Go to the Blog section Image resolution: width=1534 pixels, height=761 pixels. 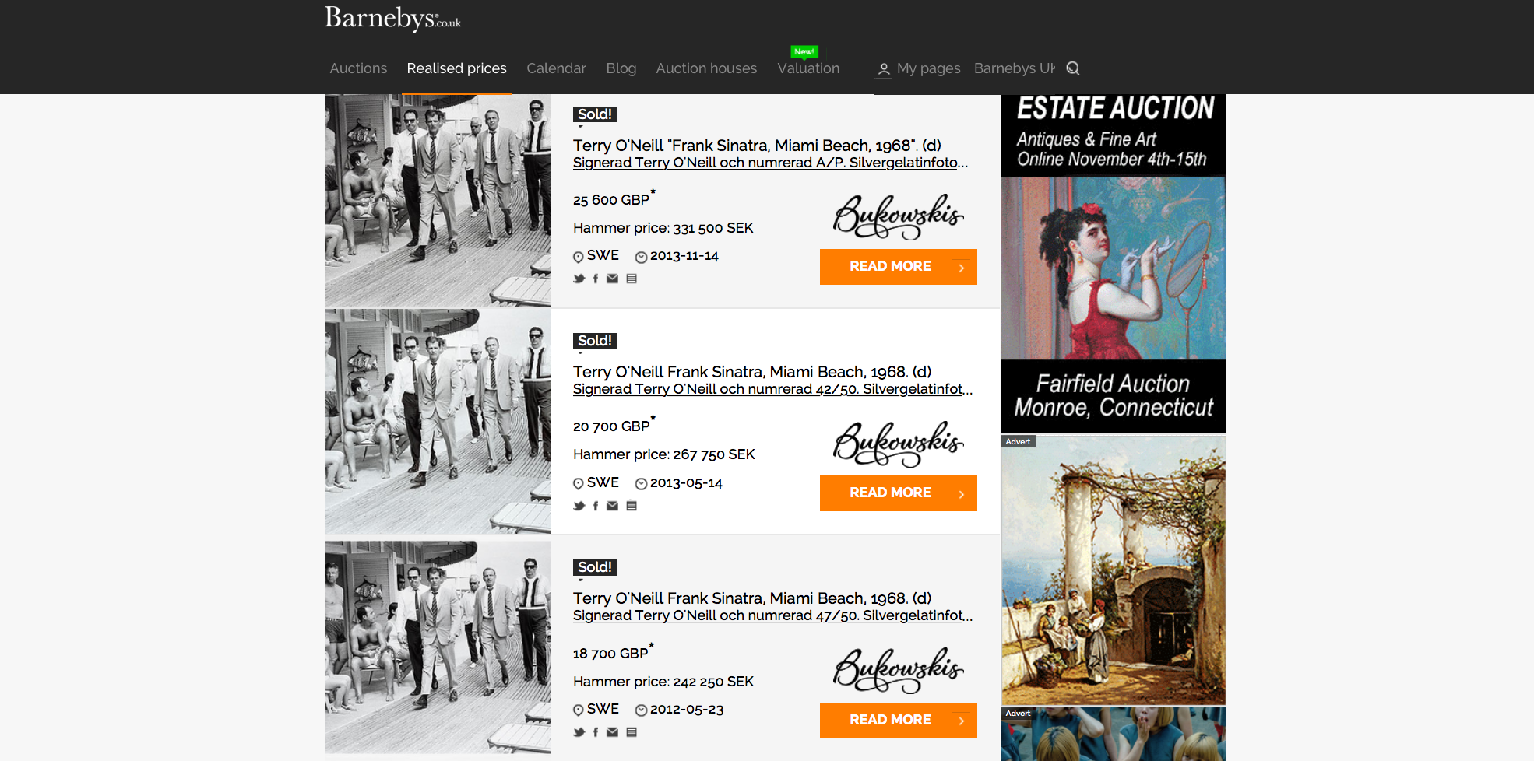pos(621,68)
